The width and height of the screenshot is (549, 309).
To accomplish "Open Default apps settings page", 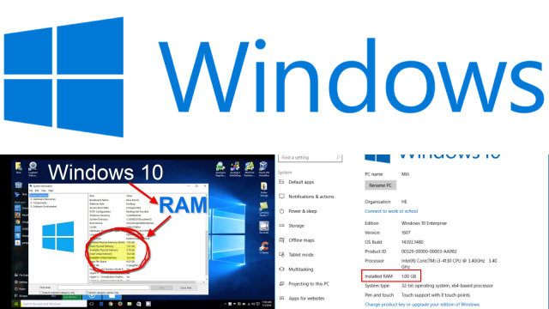I will [297, 182].
